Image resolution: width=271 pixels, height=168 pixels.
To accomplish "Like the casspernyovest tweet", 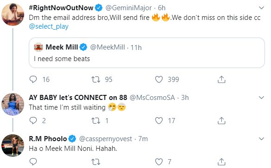I will point(159,162).
